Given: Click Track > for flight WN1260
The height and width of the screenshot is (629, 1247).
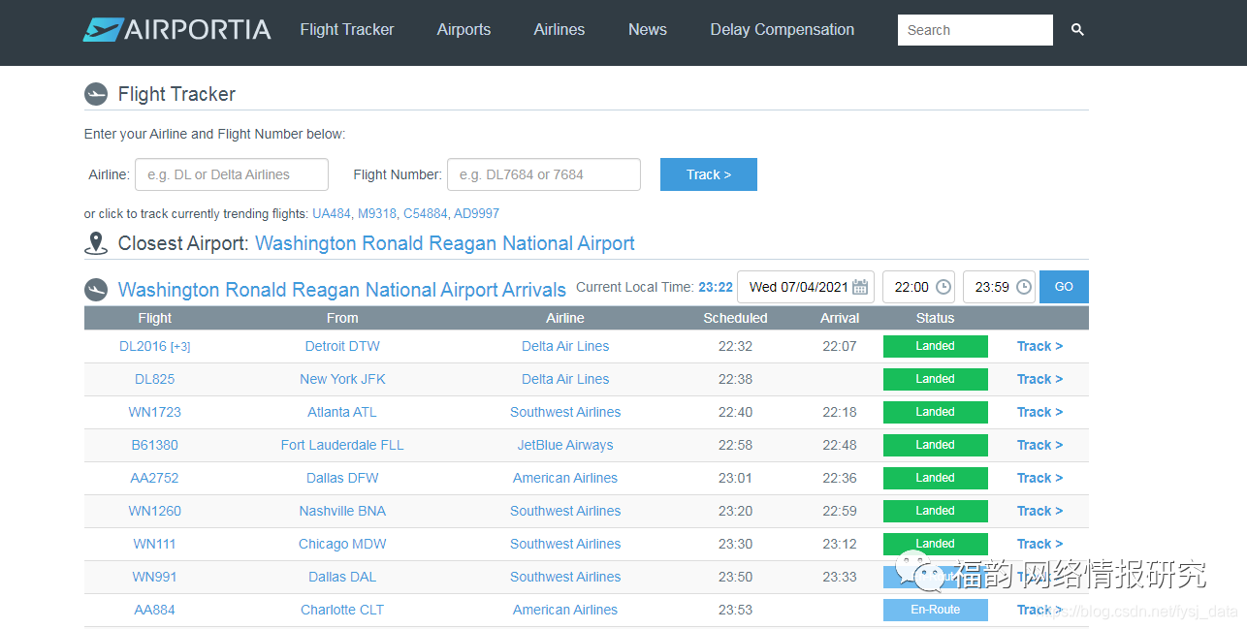Looking at the screenshot, I should tap(1039, 511).
